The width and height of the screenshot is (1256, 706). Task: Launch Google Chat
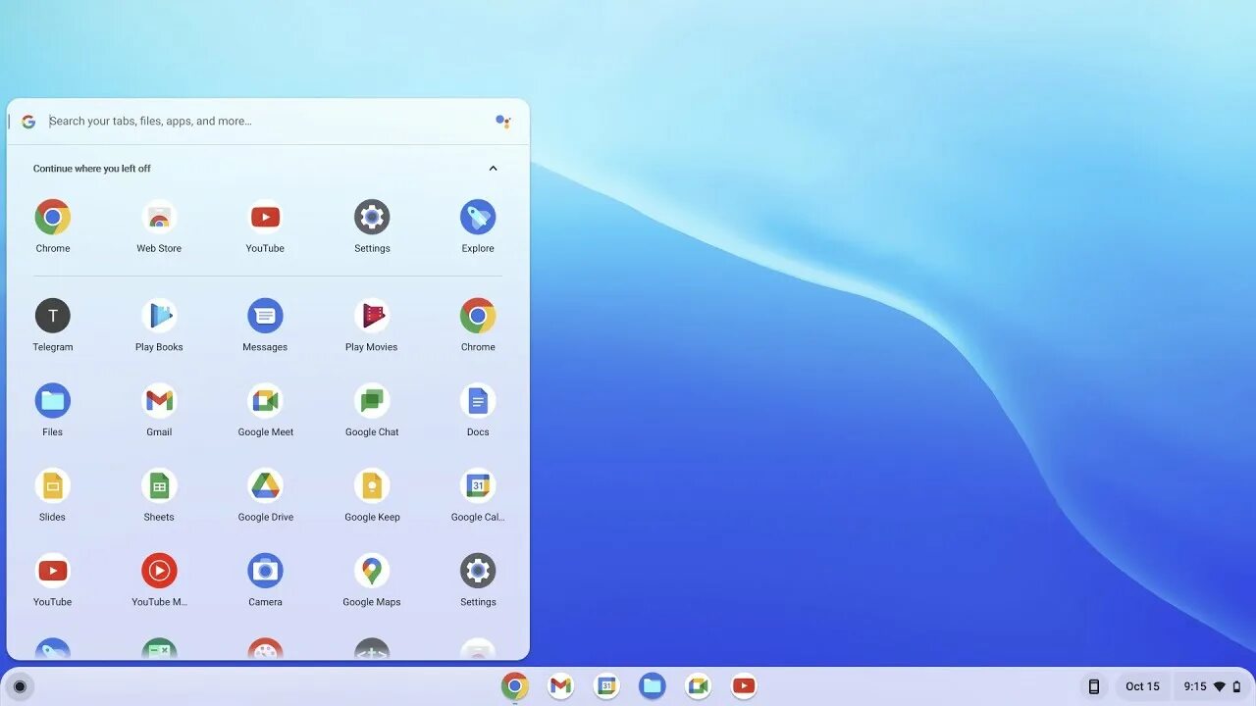point(372,401)
